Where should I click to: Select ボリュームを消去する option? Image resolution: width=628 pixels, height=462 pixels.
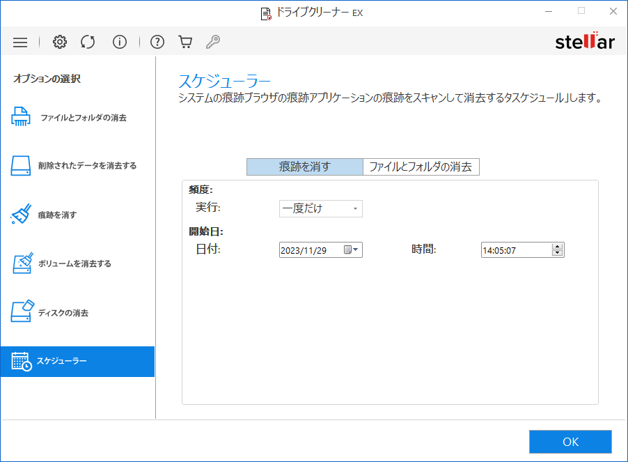[77, 263]
